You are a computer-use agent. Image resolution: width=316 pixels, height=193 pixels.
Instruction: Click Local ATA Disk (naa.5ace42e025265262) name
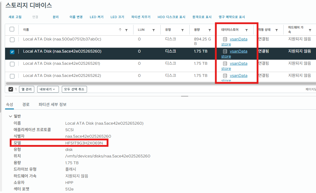pos(62,76)
